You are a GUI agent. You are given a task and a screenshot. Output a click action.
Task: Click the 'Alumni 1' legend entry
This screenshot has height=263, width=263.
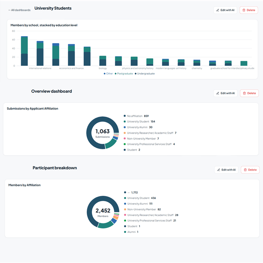point(131,232)
